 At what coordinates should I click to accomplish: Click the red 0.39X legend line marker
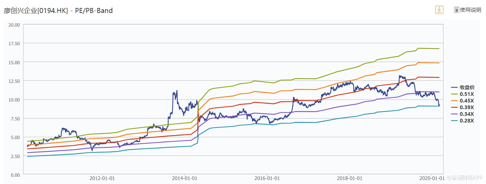tap(454, 107)
